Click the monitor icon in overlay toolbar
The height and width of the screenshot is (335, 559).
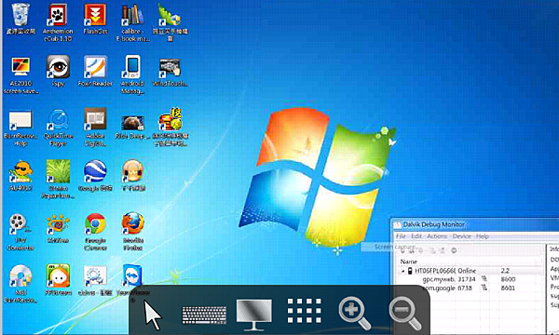(253, 315)
